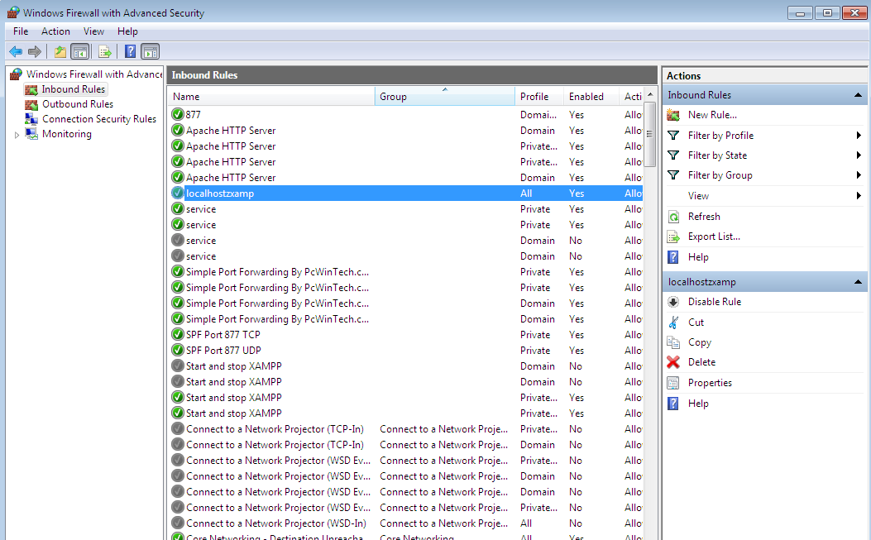Image resolution: width=871 pixels, height=540 pixels.
Task: Click the New Rule brick icon
Action: tap(673, 115)
